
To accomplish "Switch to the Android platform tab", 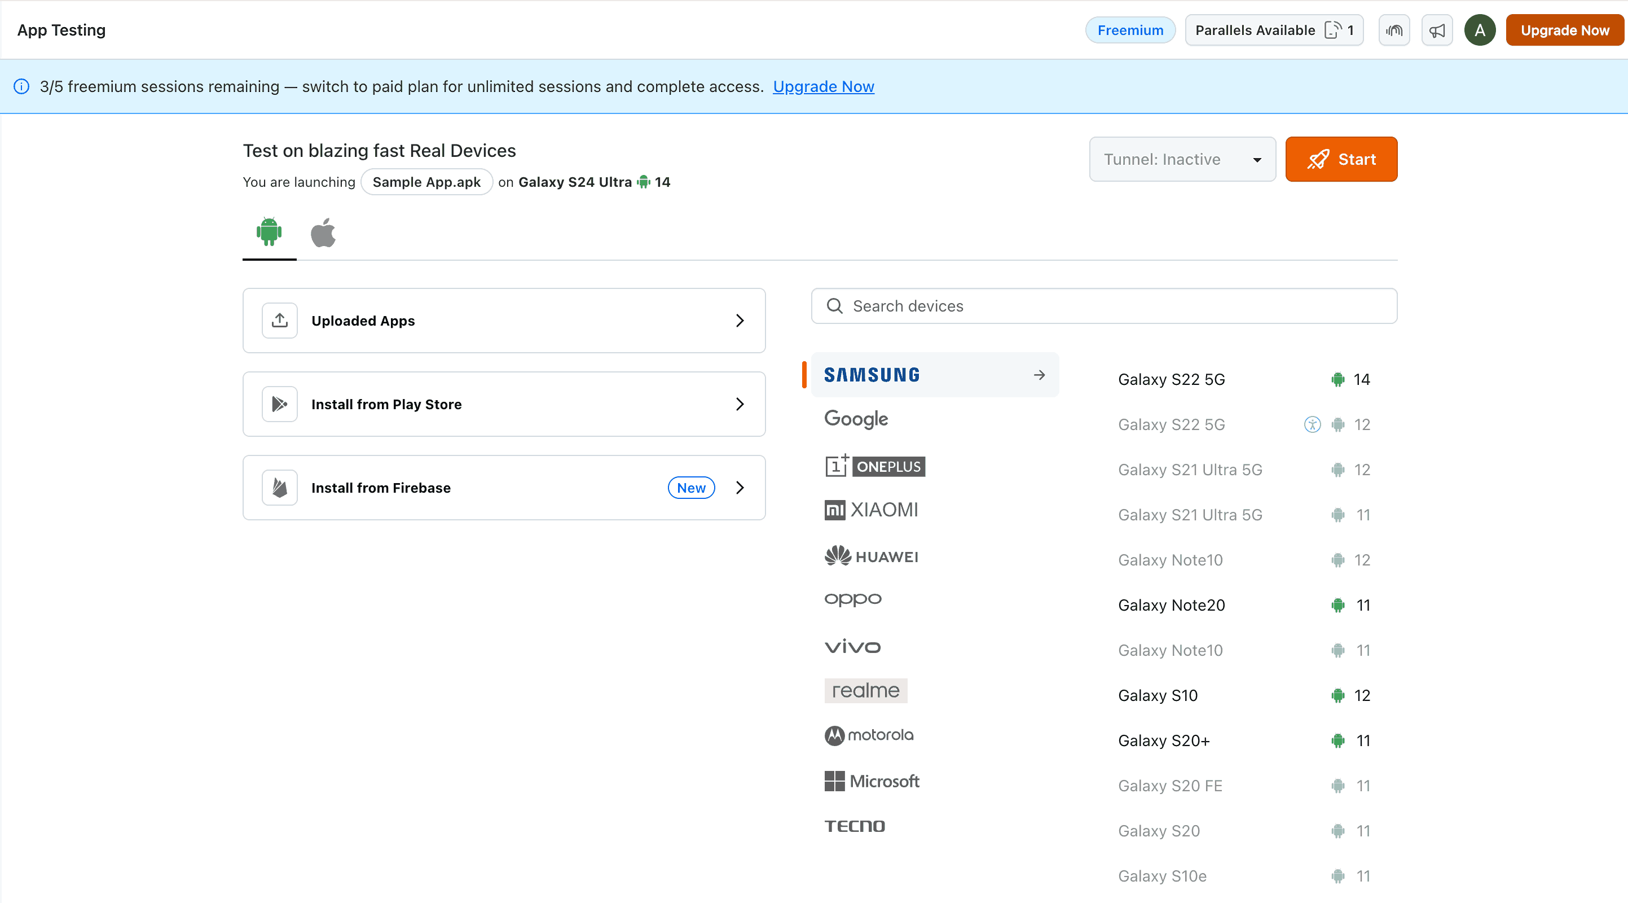I will coord(269,232).
